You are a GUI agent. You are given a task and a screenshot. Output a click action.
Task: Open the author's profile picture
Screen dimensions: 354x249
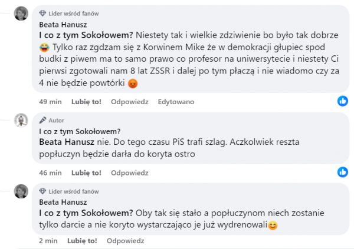21,120
